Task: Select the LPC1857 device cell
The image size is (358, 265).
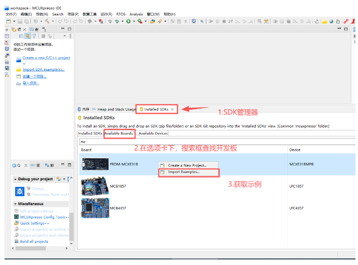Action: coord(296,186)
